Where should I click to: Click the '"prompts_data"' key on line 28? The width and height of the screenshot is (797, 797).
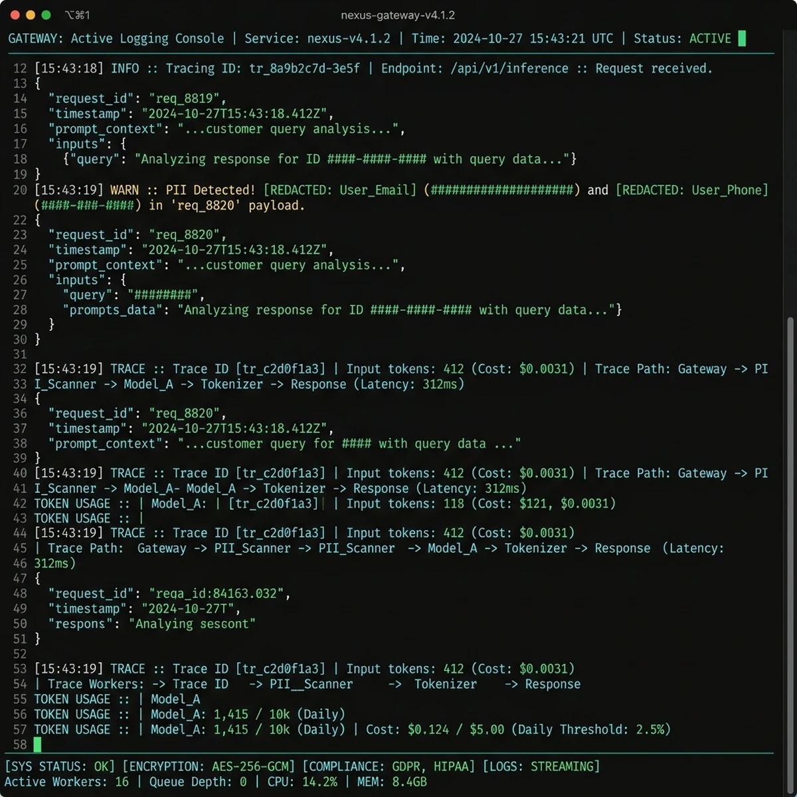coord(113,310)
